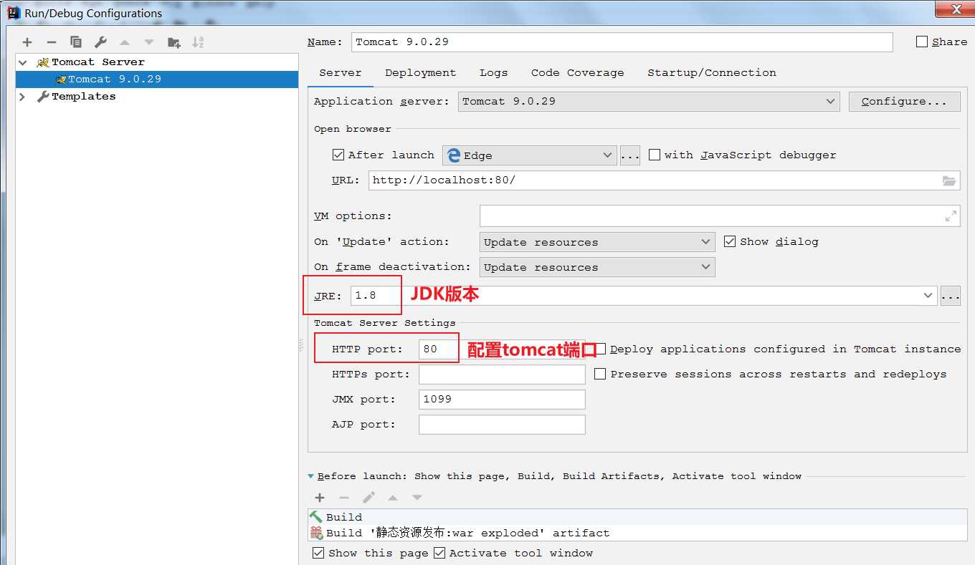Move before-launch task up

tap(393, 497)
